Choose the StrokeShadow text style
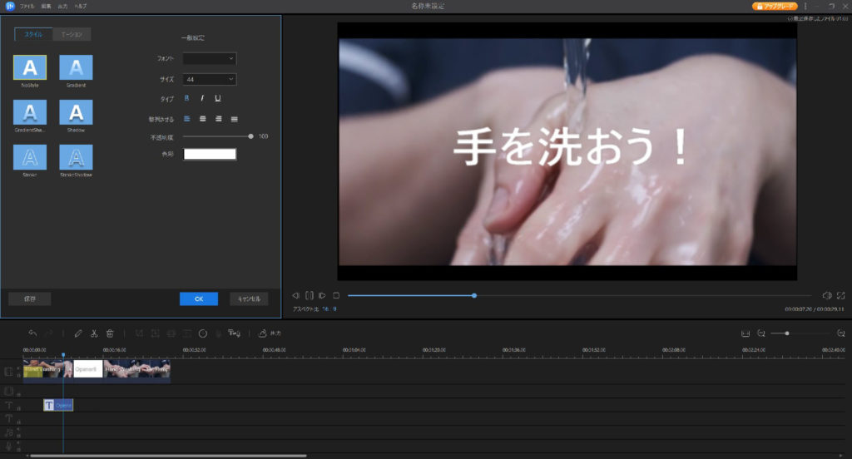The image size is (852, 459). [x=76, y=157]
